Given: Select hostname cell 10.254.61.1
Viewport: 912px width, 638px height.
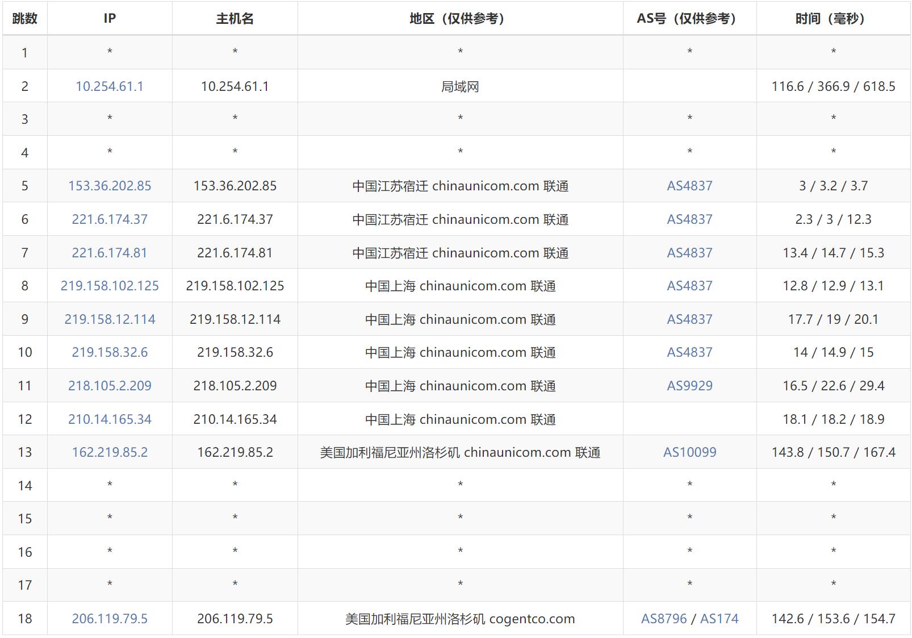Looking at the screenshot, I should click(235, 86).
